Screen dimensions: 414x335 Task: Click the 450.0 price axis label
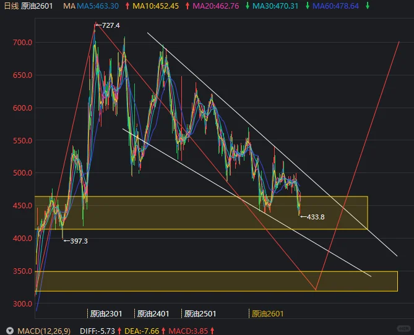point(23,205)
